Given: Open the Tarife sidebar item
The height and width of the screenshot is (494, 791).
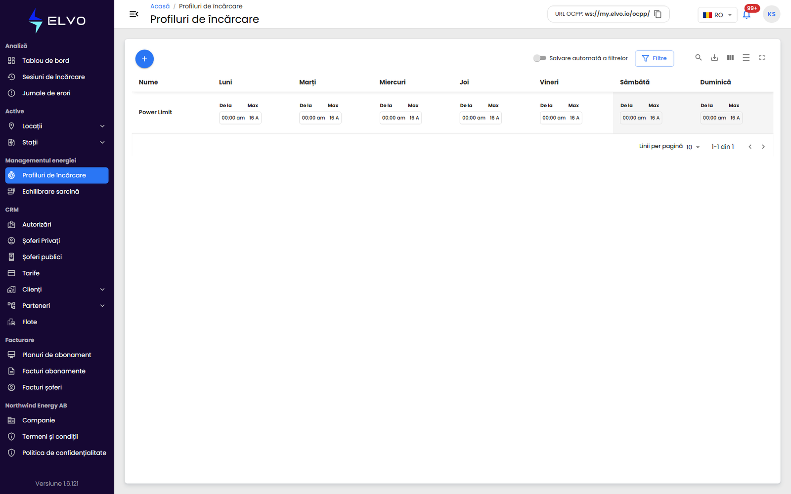Looking at the screenshot, I should (57, 273).
